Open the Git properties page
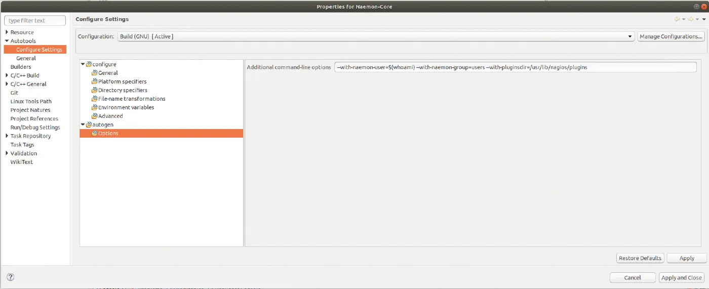This screenshot has height=289, width=709. pos(14,93)
